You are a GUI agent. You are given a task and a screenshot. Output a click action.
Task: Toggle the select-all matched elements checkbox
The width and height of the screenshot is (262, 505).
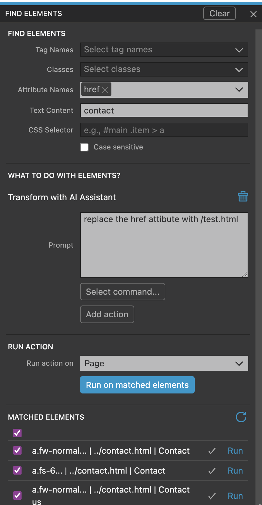[x=17, y=433]
